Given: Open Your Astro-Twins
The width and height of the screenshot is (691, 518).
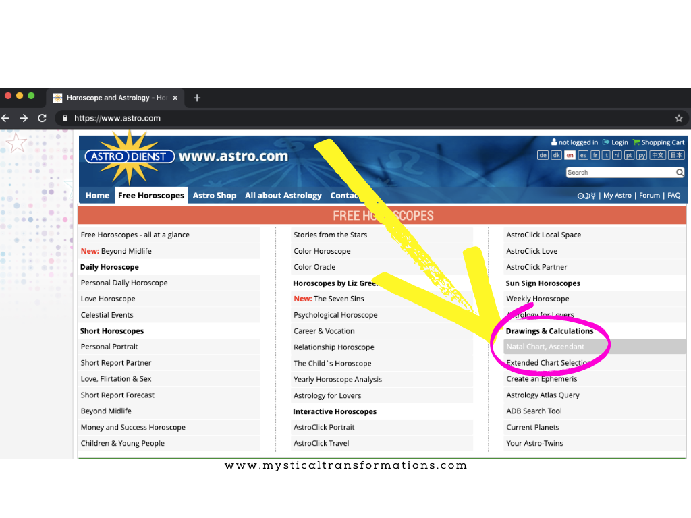Looking at the screenshot, I should coord(595,443).
